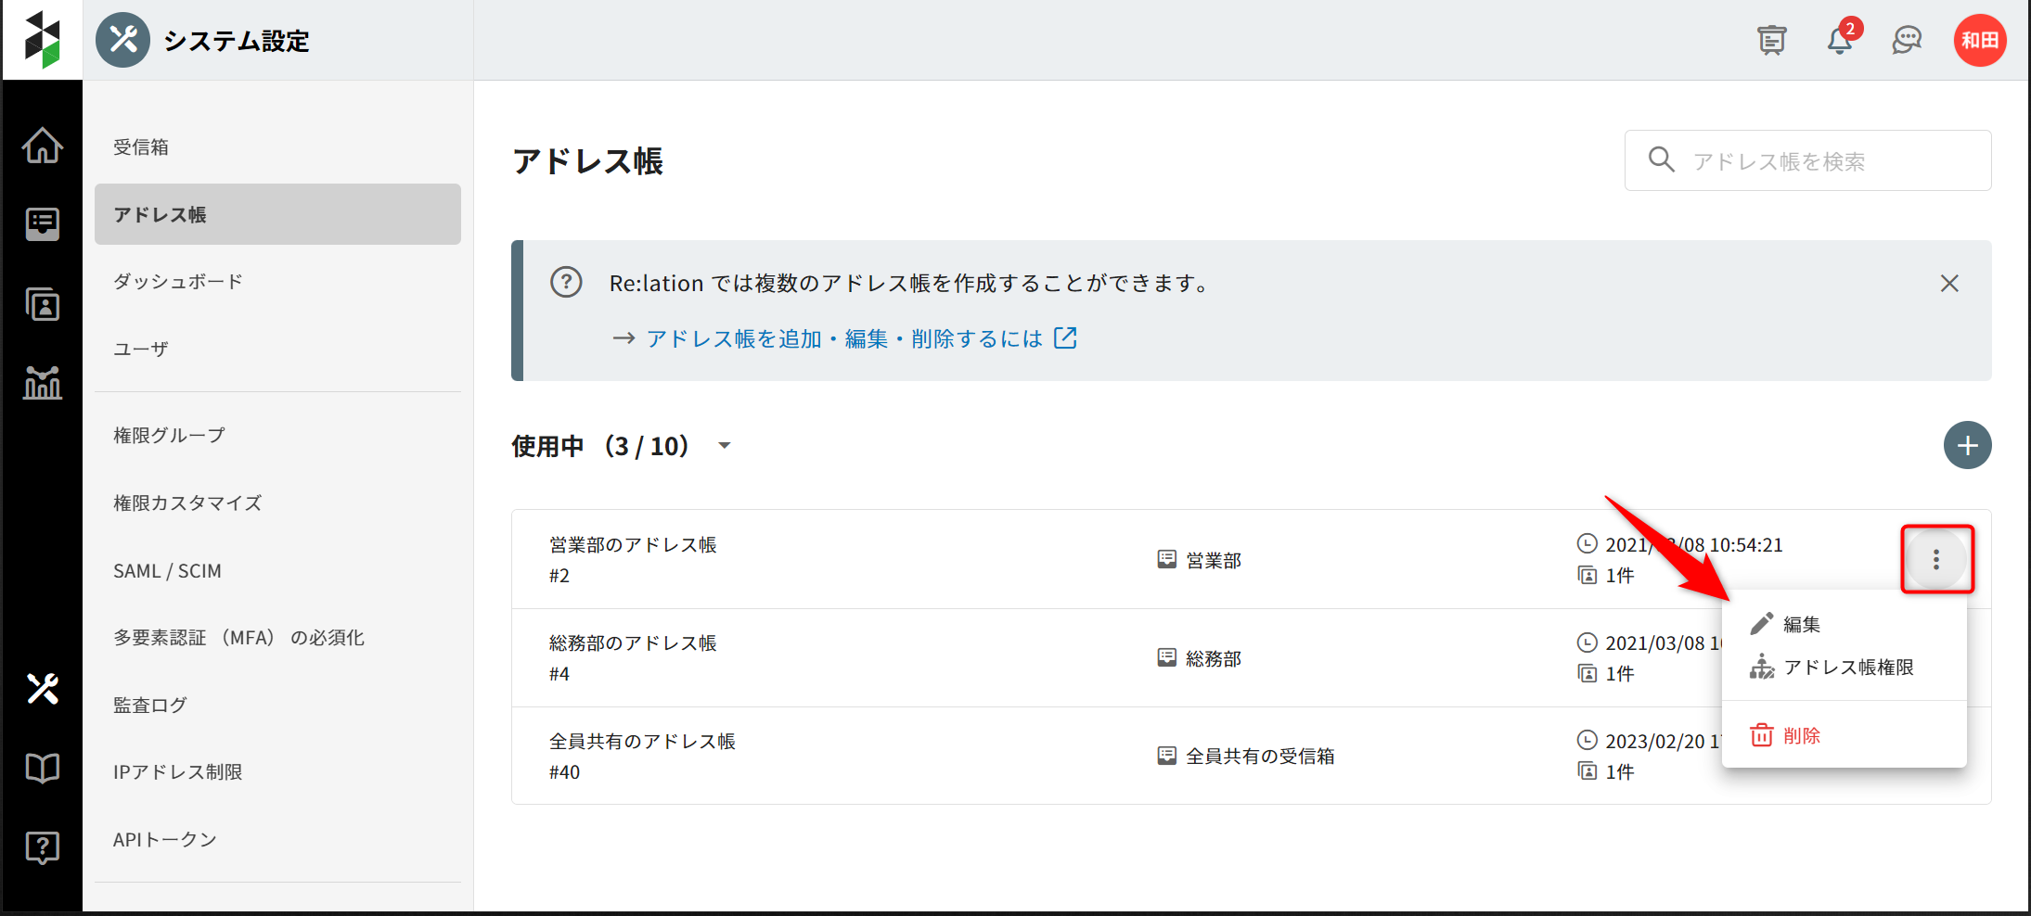Open the analytics chart sidebar icon
Image resolution: width=2031 pixels, height=916 pixels.
[x=43, y=382]
